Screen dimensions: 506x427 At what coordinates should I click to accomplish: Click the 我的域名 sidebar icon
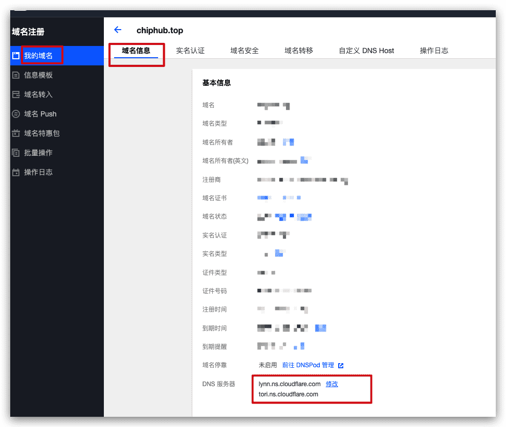pyautogui.click(x=16, y=56)
